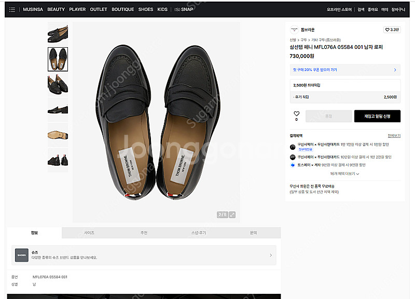415x299 pixels.
Task: Open the PLAYER menu item
Action: point(77,9)
